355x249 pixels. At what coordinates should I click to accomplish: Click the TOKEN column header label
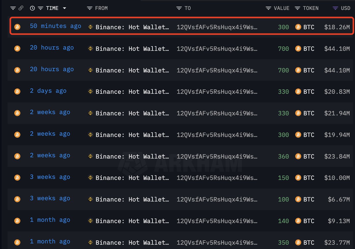(x=311, y=8)
